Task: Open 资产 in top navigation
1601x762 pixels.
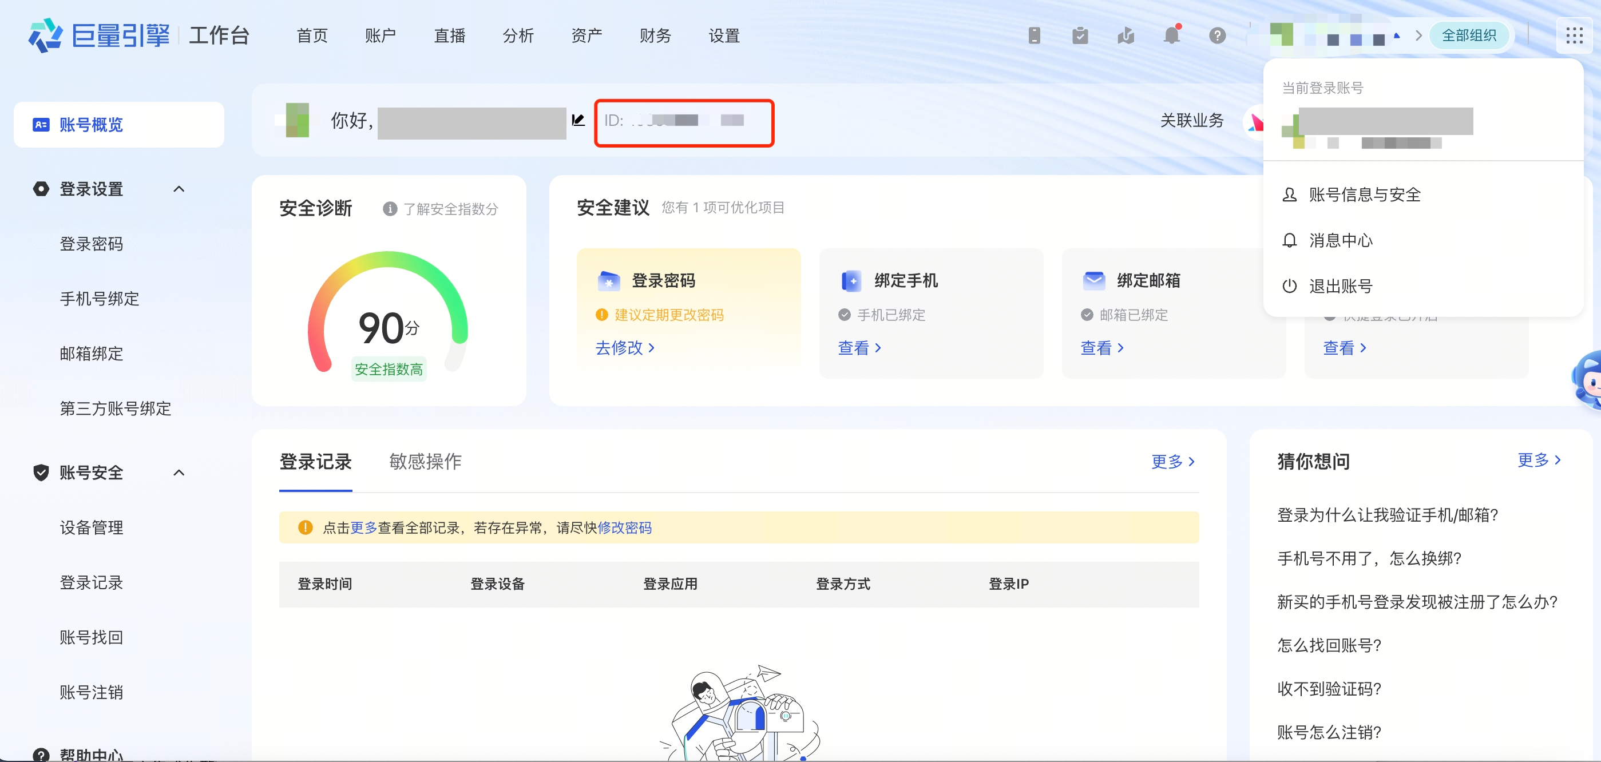Action: pos(586,35)
